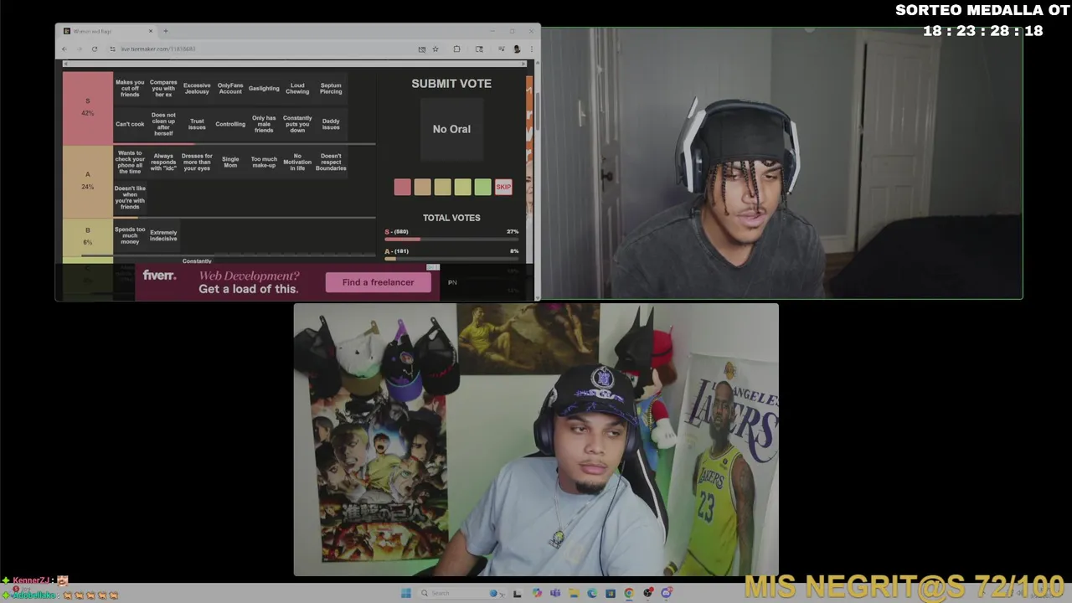Focus the live.tiermaker.com address bar
Image resolution: width=1072 pixels, height=603 pixels.
264,49
